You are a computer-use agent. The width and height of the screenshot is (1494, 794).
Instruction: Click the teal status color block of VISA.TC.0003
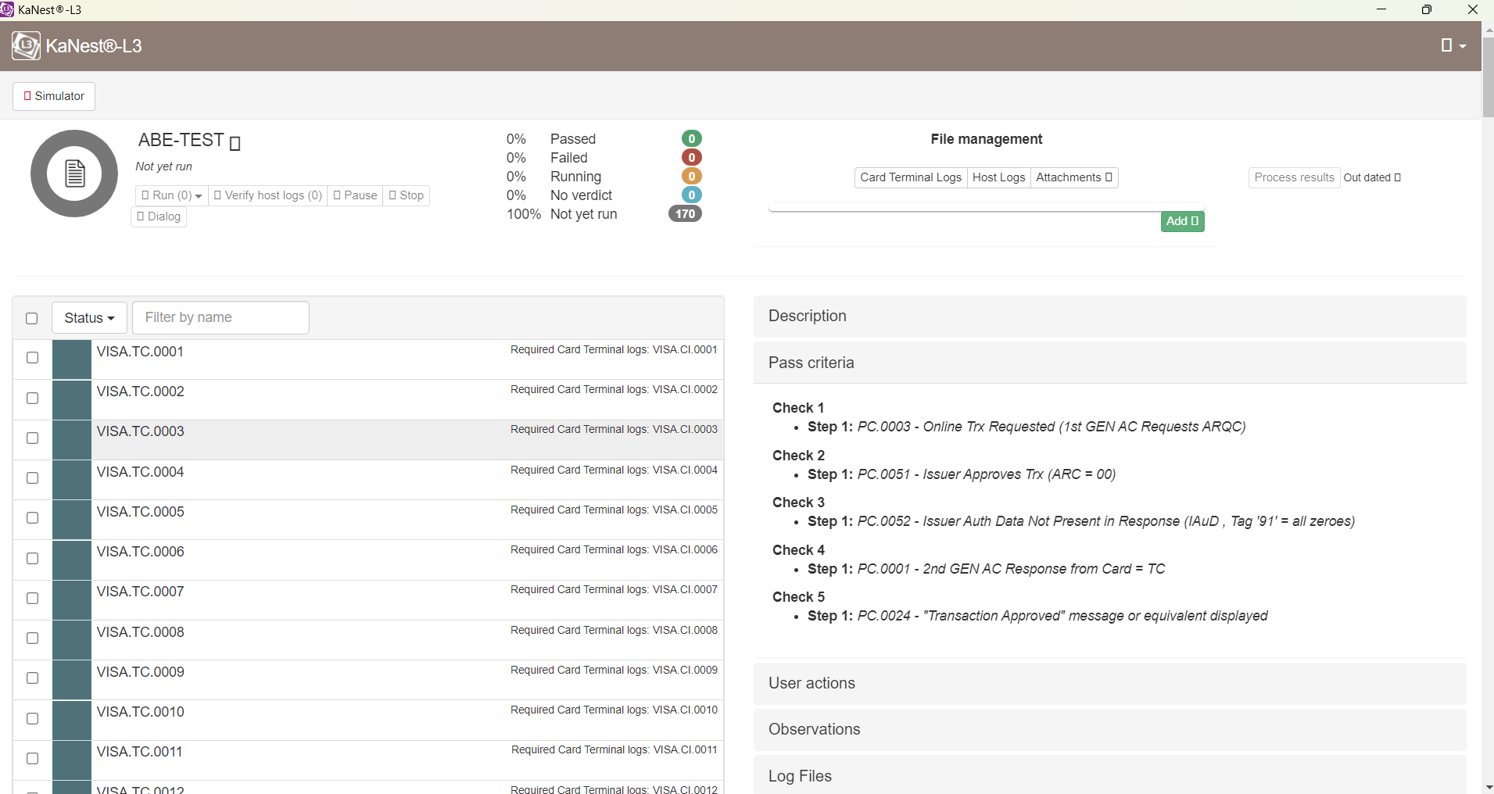pos(72,439)
